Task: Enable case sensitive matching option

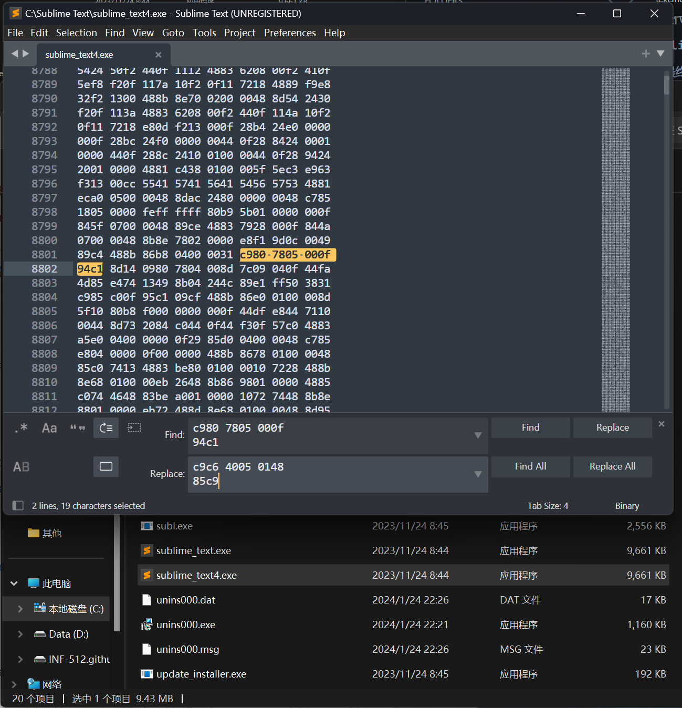Action: (x=49, y=428)
